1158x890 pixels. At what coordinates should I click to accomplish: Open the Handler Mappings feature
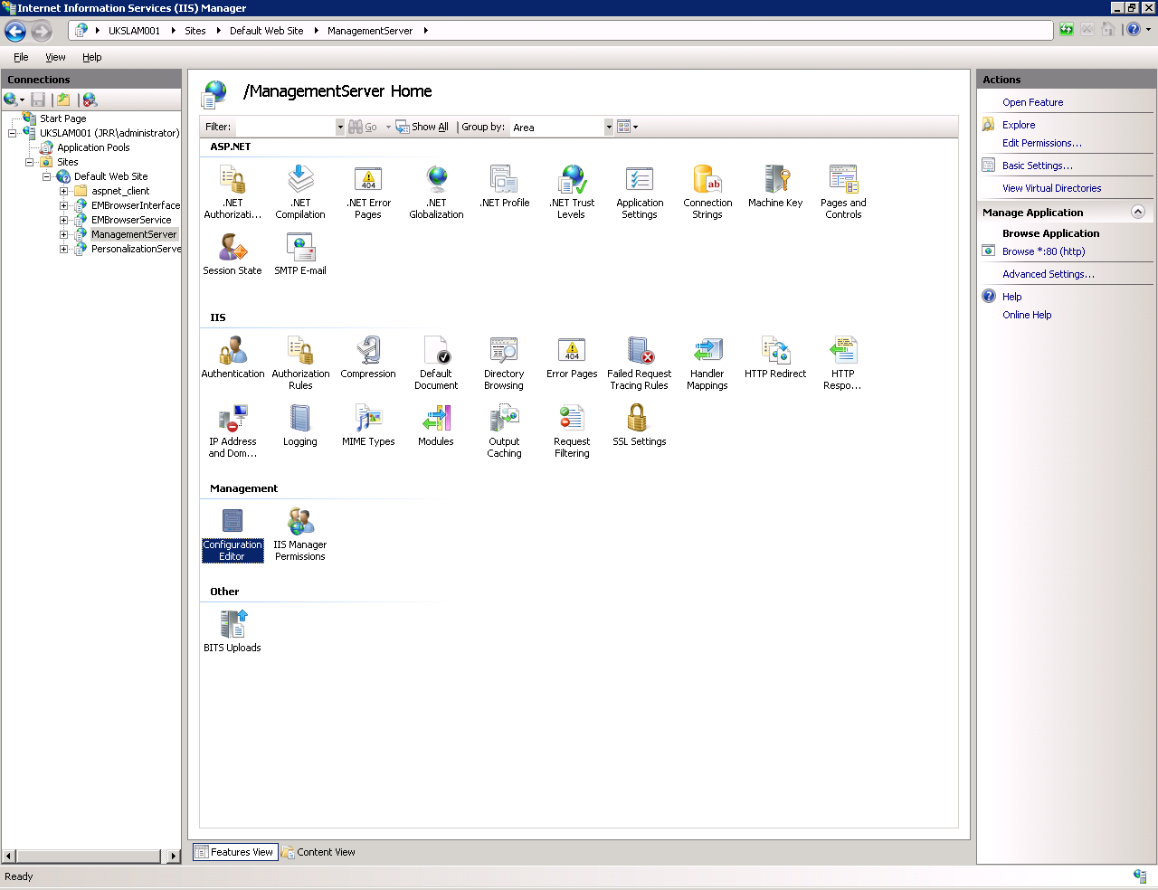click(x=707, y=363)
